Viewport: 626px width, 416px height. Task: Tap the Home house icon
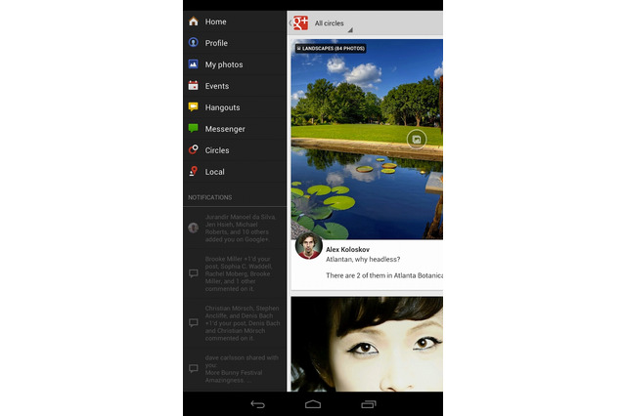[194, 21]
